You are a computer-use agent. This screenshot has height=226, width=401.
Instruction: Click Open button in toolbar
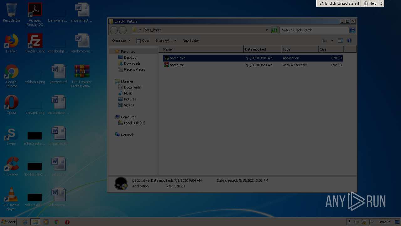[143, 40]
